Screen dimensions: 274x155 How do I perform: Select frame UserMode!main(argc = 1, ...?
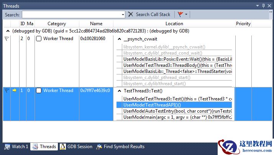(174, 117)
